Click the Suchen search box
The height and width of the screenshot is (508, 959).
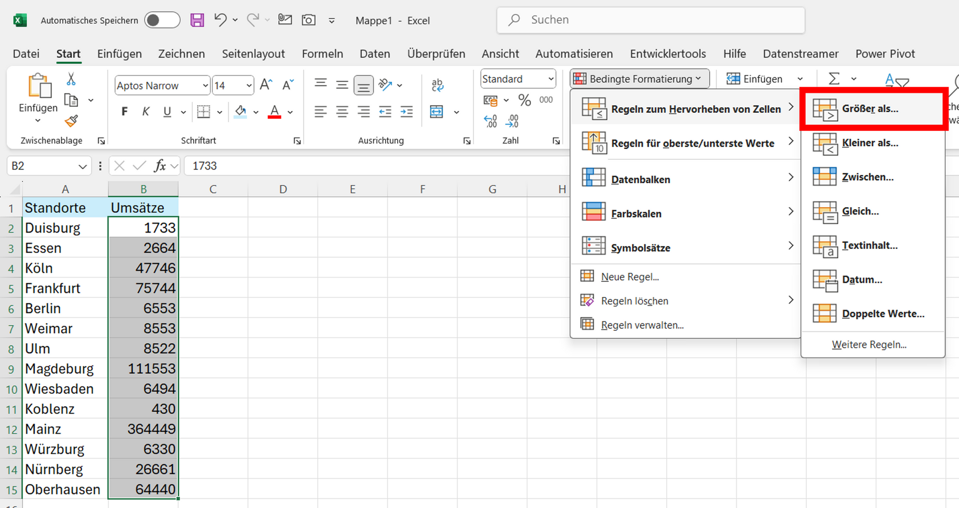pos(651,20)
